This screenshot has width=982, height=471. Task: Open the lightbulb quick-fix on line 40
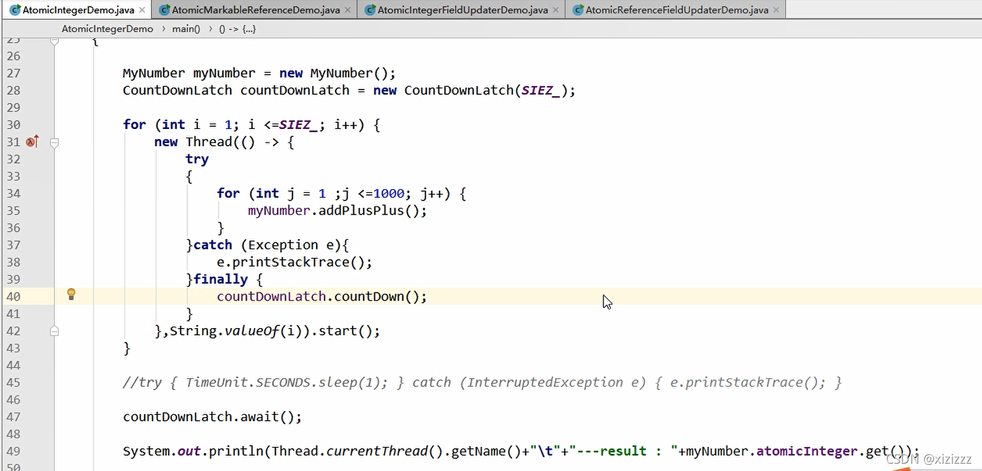click(71, 294)
